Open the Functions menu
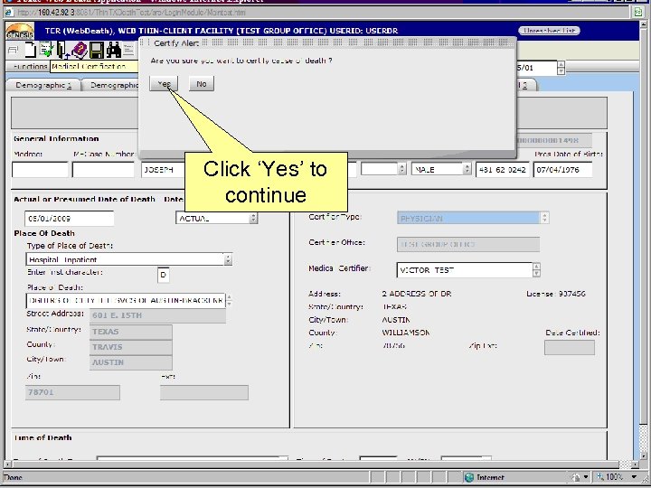This screenshot has width=651, height=488. pos(30,66)
